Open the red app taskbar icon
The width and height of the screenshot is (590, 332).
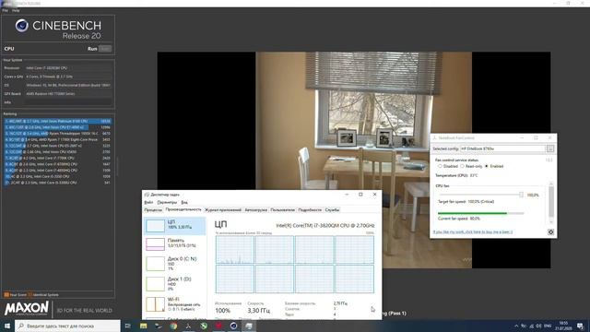point(218,326)
